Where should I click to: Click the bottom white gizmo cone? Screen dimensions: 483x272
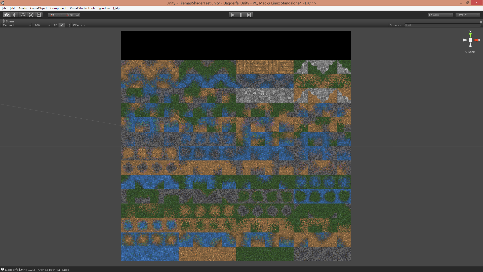(470, 45)
